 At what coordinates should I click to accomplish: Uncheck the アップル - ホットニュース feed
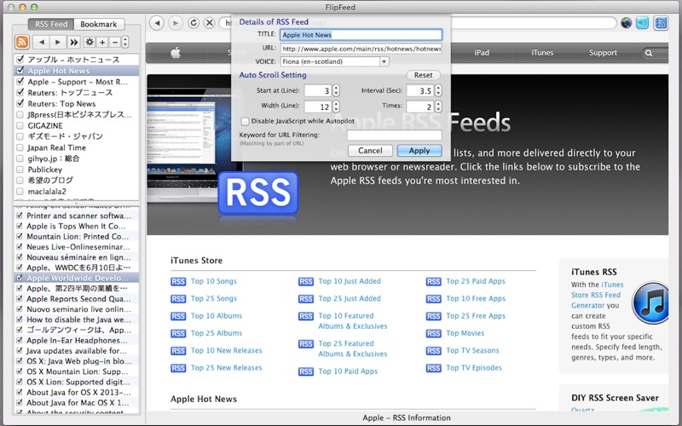coord(20,59)
